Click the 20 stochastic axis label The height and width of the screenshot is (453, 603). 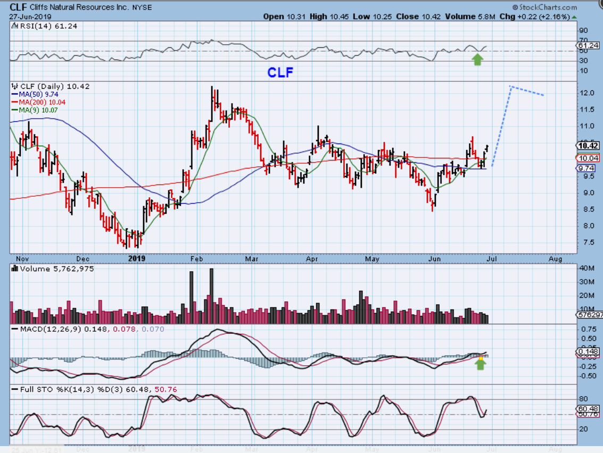(x=583, y=429)
